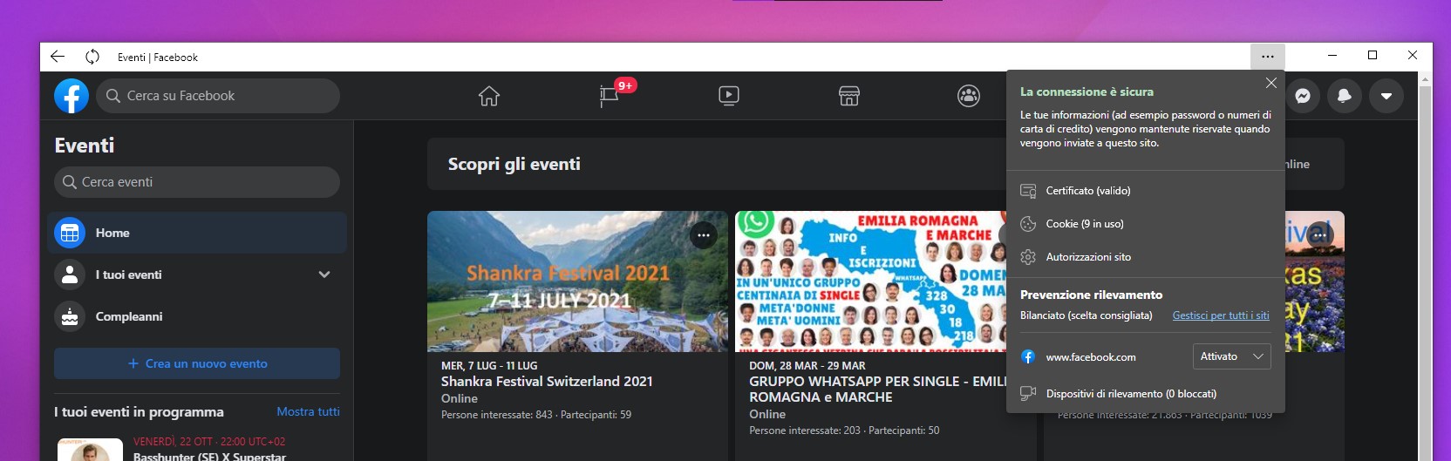Click the search magnifier in Cerca eventi
The height and width of the screenshot is (461, 1451).
click(x=70, y=182)
